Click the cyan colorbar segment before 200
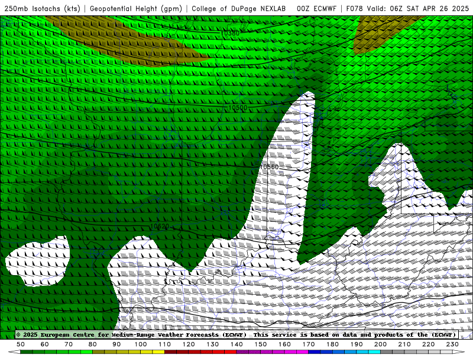473x355 pixels. [374, 352]
